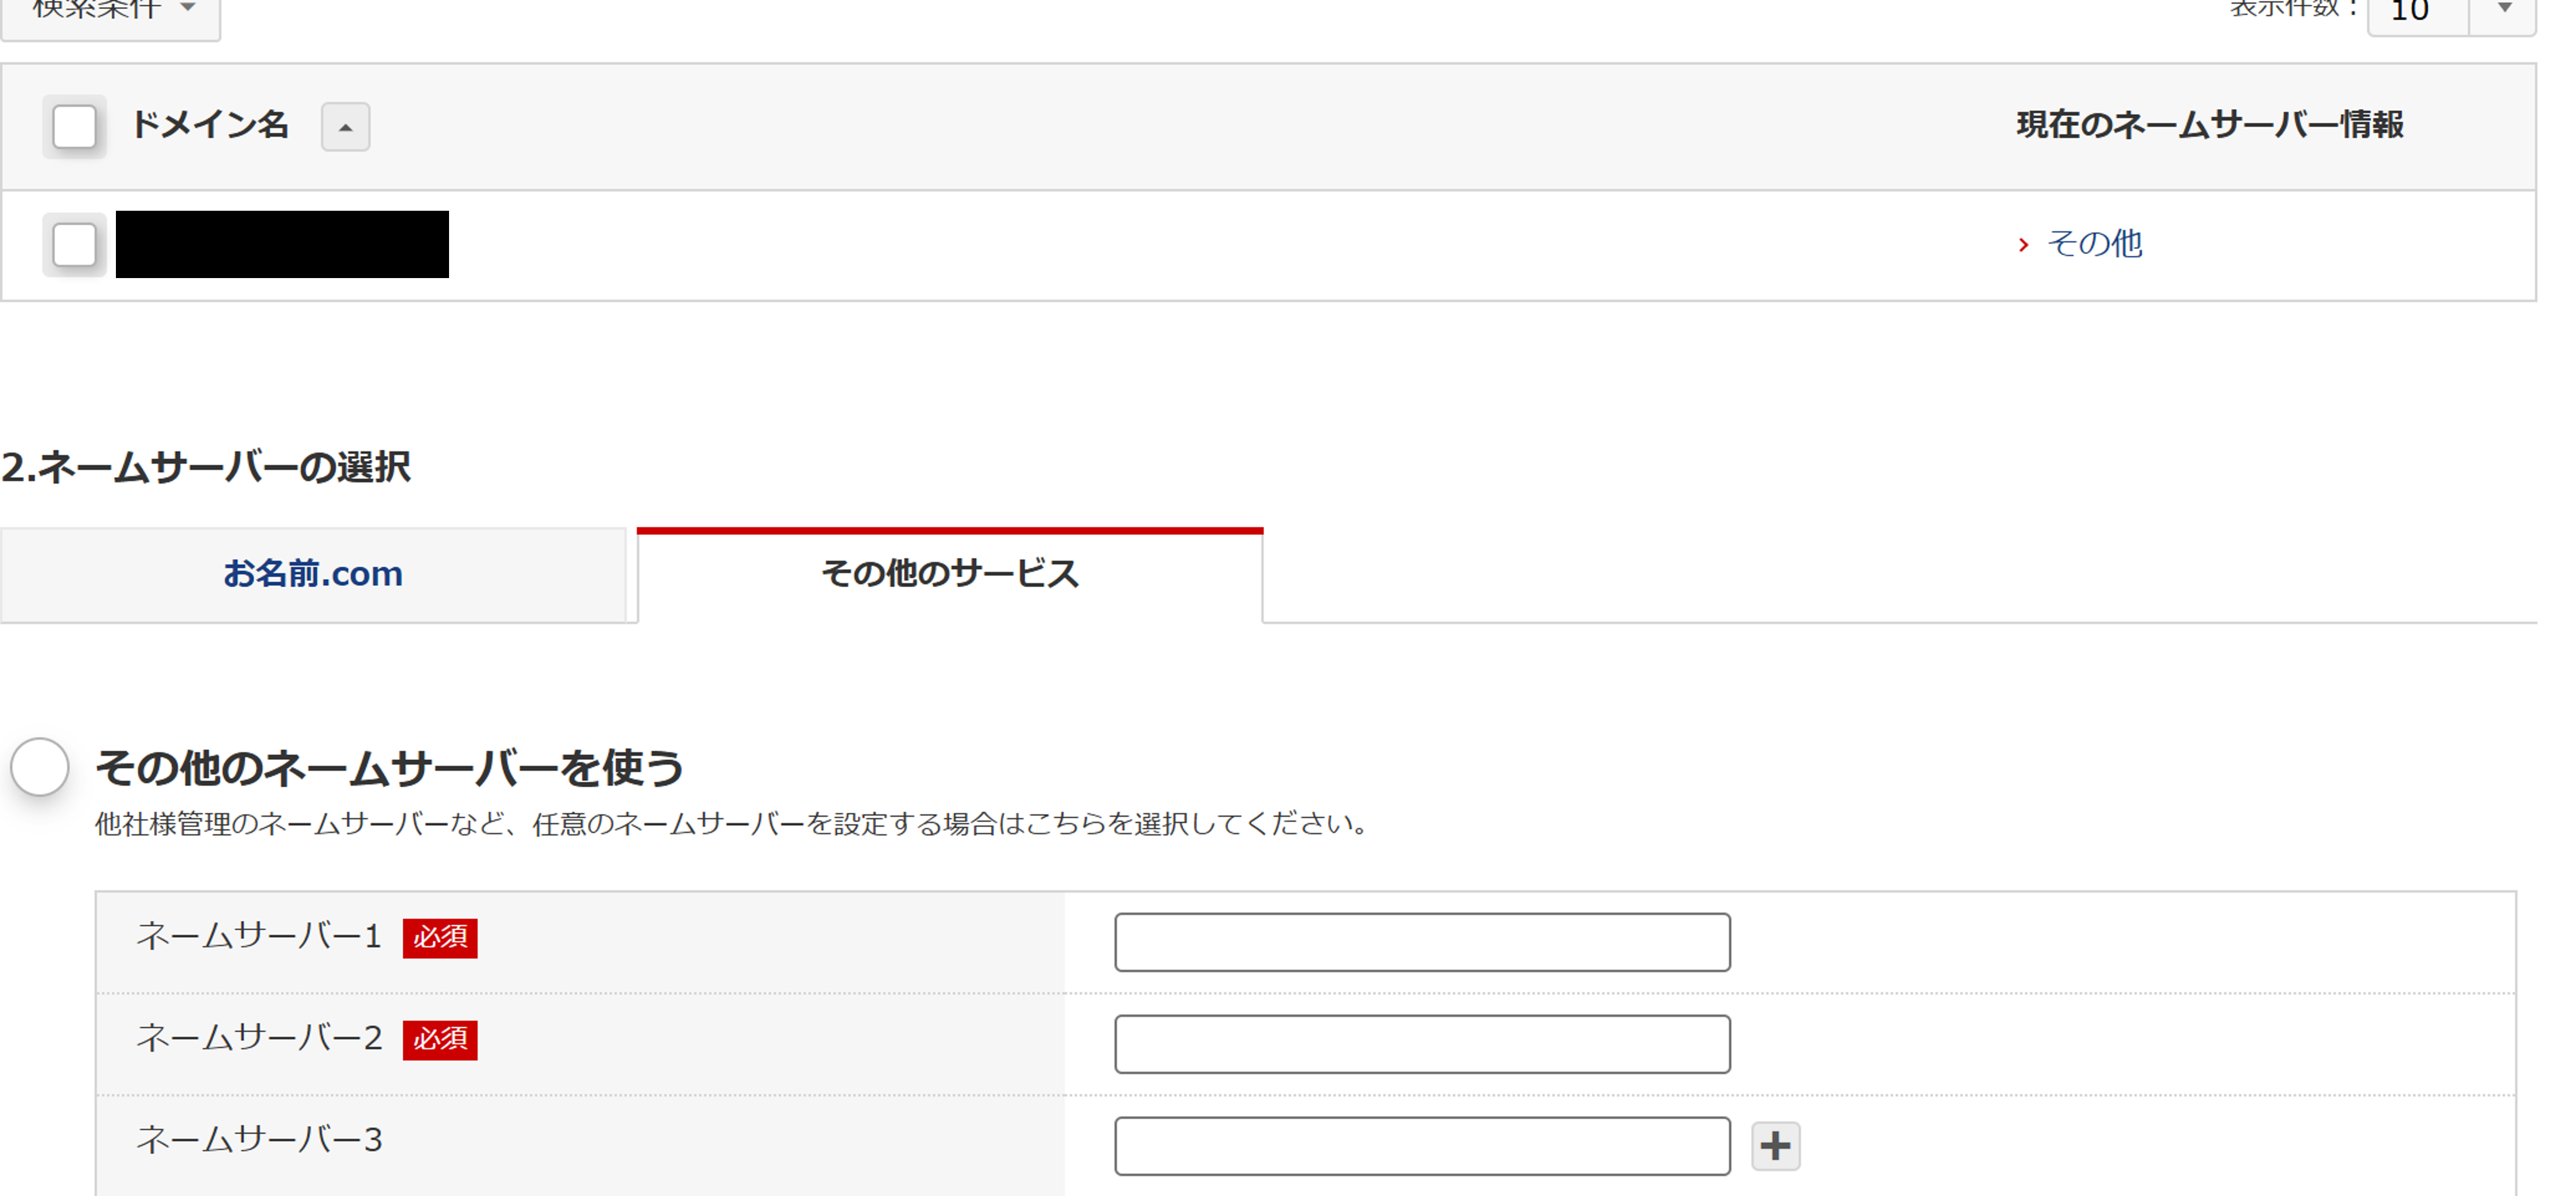Collapse the ドメイン名 sort order toggle
This screenshot has height=1196, width=2576.
345,127
